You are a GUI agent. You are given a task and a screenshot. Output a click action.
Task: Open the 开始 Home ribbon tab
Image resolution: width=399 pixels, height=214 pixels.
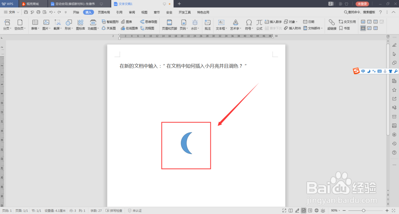(x=76, y=12)
